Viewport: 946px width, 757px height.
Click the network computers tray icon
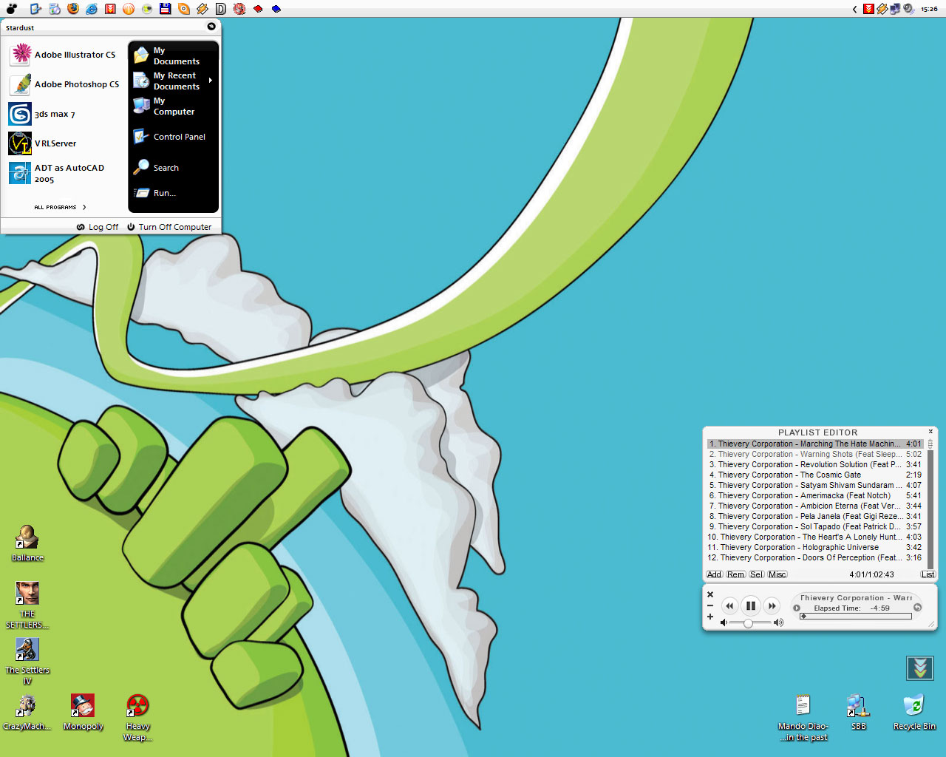(x=895, y=9)
